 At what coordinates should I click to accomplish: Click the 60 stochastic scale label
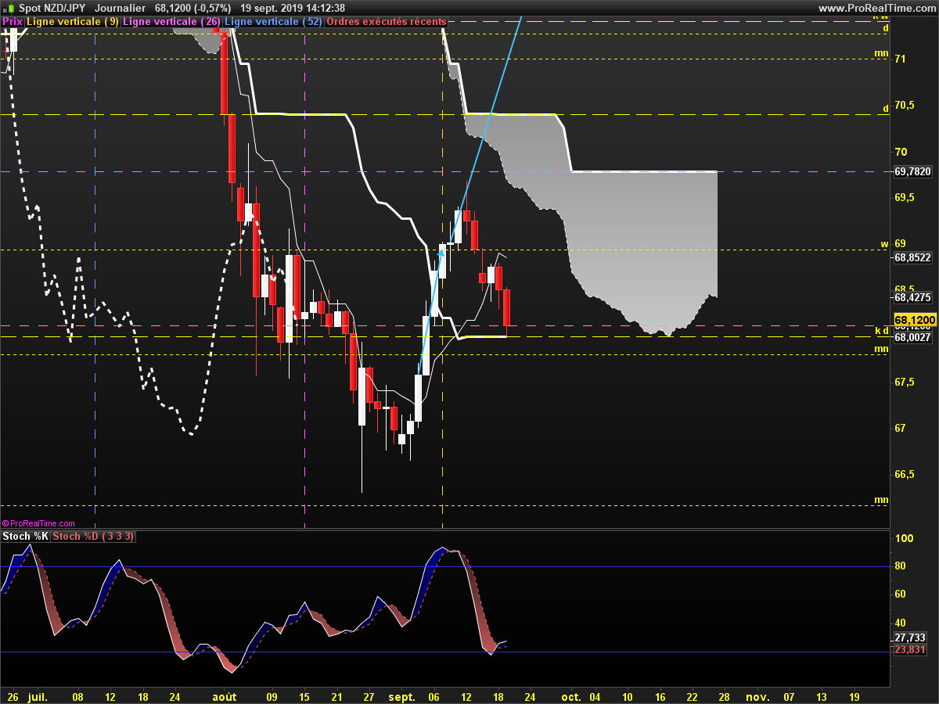pos(901,594)
